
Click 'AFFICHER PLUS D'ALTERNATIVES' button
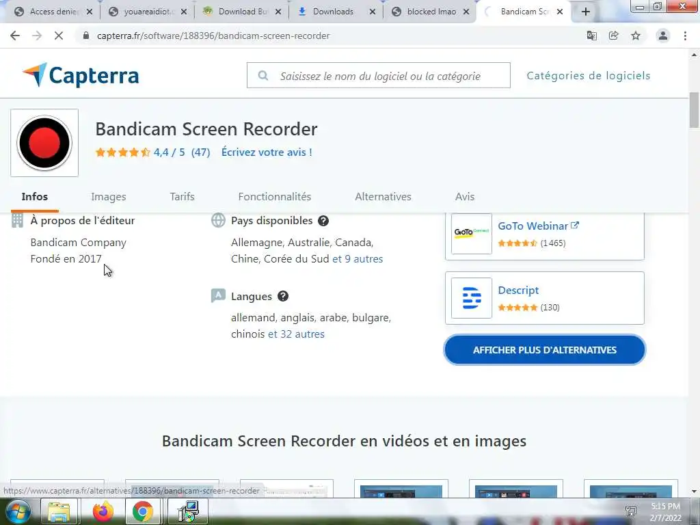tap(545, 350)
